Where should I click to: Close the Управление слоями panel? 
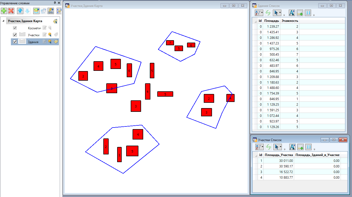tap(59, 3)
